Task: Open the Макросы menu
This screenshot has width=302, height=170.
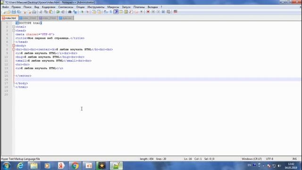Action: click(113, 7)
